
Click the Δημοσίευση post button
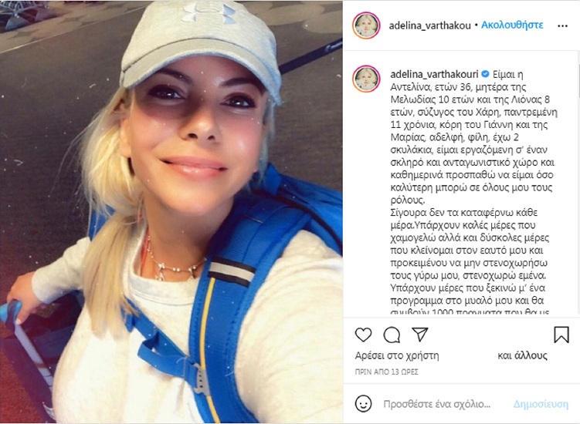point(541,405)
